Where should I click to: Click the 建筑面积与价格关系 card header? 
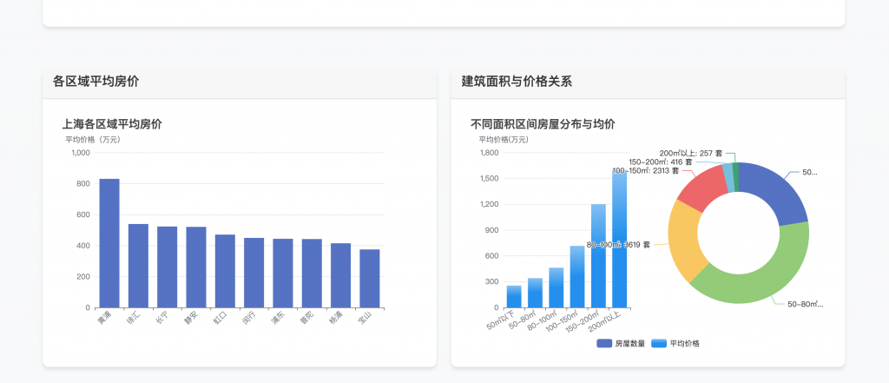coord(648,84)
